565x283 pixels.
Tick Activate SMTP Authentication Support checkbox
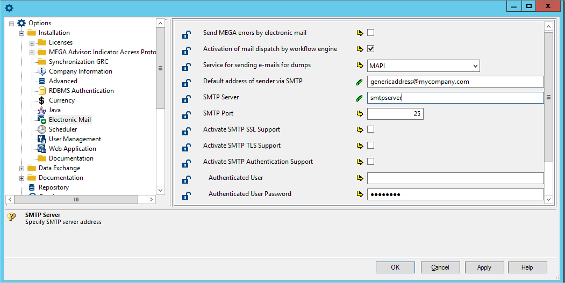[x=371, y=162]
